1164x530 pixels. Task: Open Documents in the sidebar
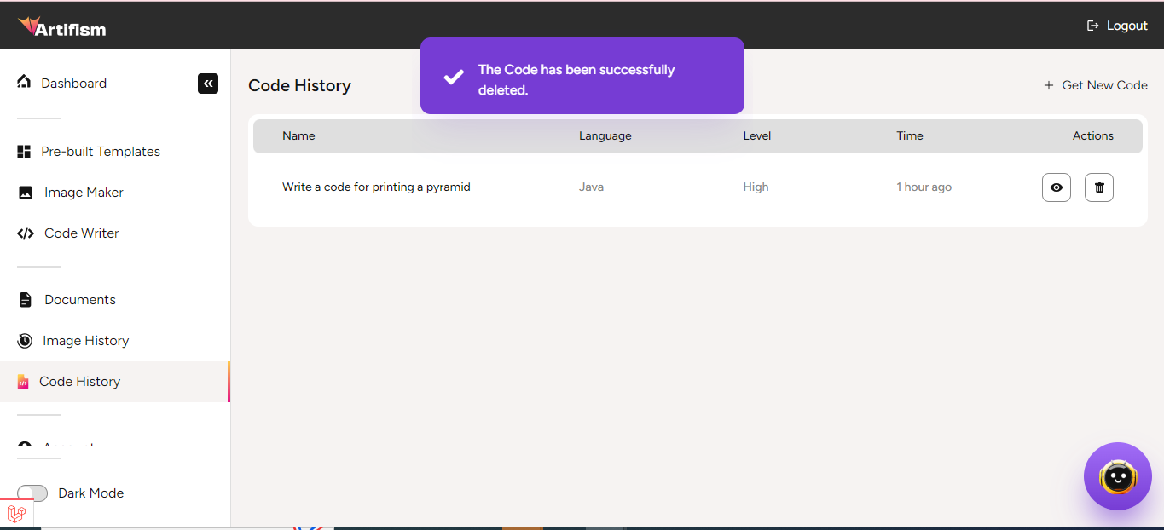pyautogui.click(x=79, y=300)
